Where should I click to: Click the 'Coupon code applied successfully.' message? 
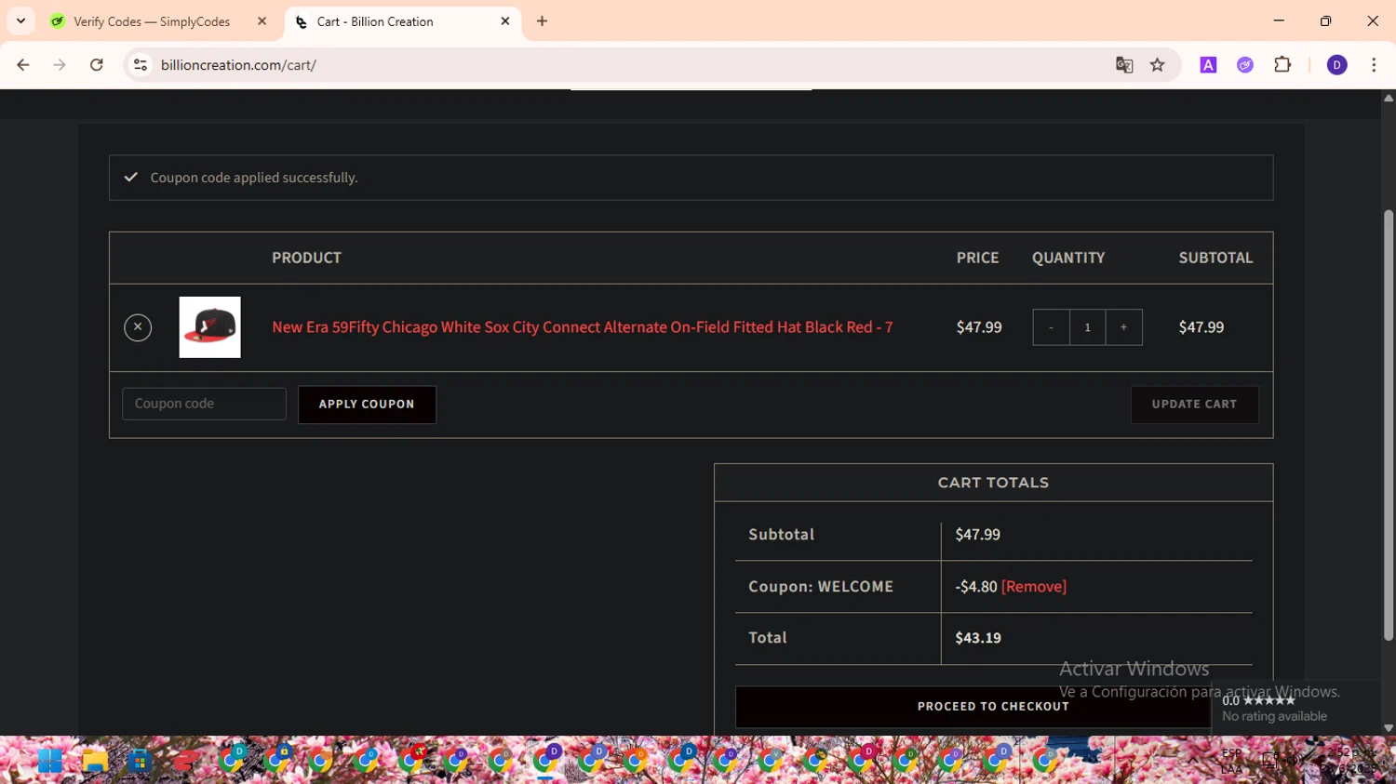coord(254,178)
